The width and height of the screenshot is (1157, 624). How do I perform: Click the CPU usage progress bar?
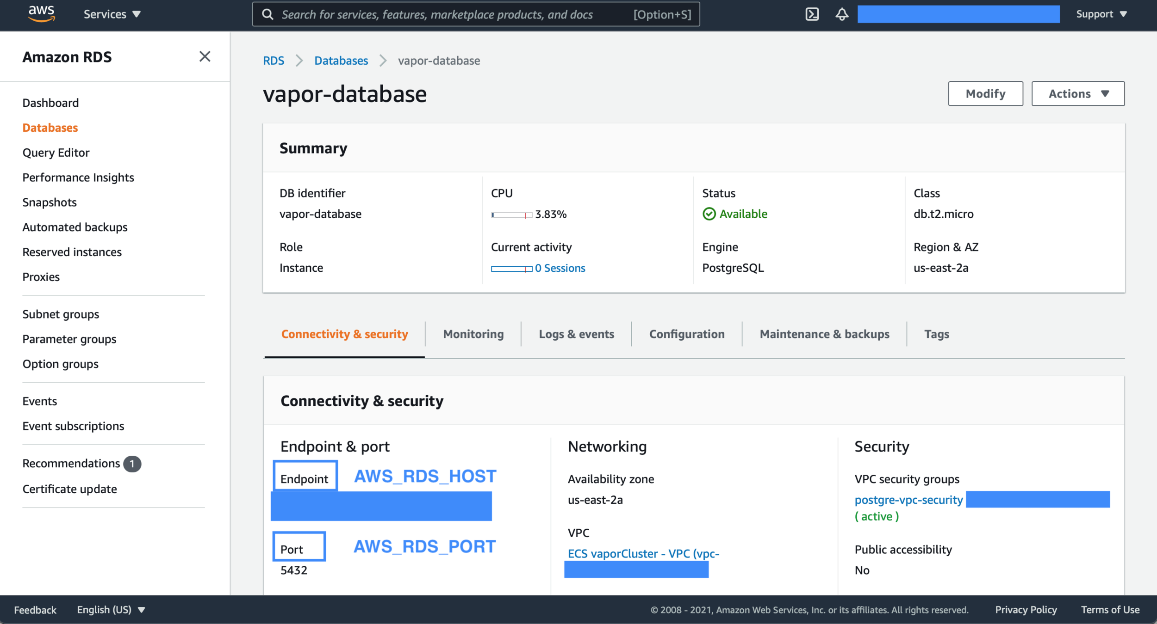(510, 214)
